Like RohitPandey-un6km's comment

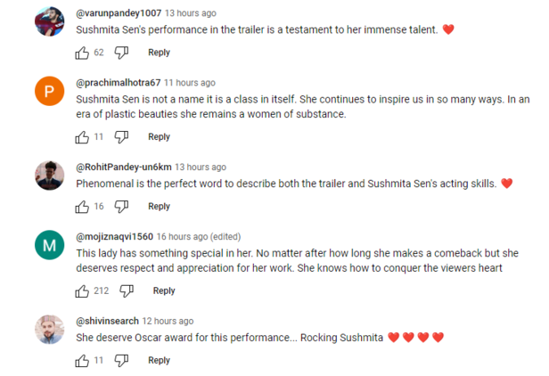pyautogui.click(x=82, y=207)
